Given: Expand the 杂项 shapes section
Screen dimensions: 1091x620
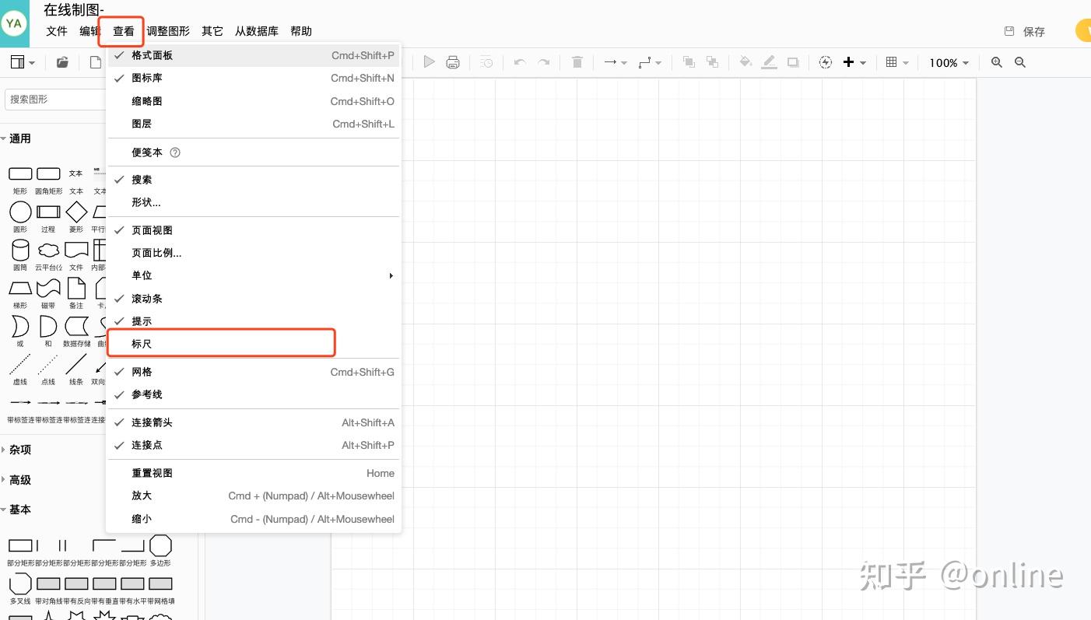Looking at the screenshot, I should click(x=19, y=450).
